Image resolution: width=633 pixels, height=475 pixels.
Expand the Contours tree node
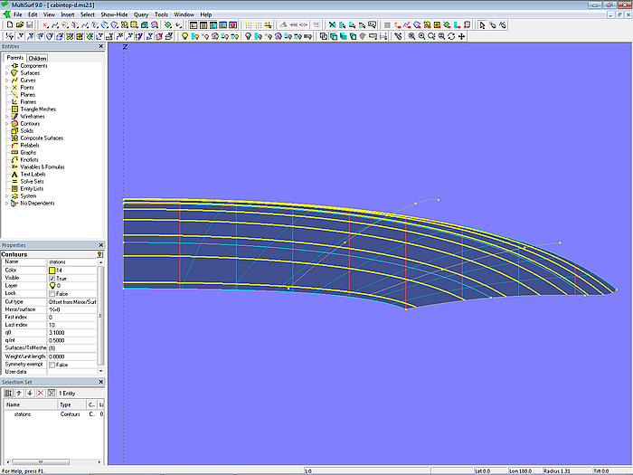pos(6,123)
